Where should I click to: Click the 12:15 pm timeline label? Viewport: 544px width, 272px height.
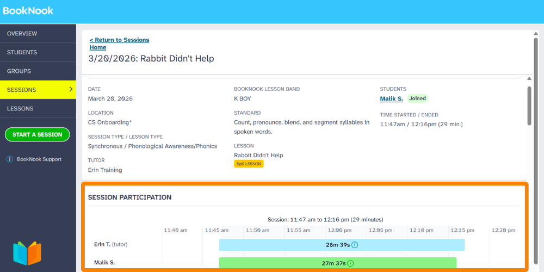[462, 230]
